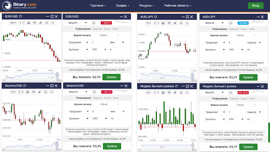The height and width of the screenshot is (152, 270).
Task: Select Падение tab in Индекс бычьего рынка panel
Action: 234,99
